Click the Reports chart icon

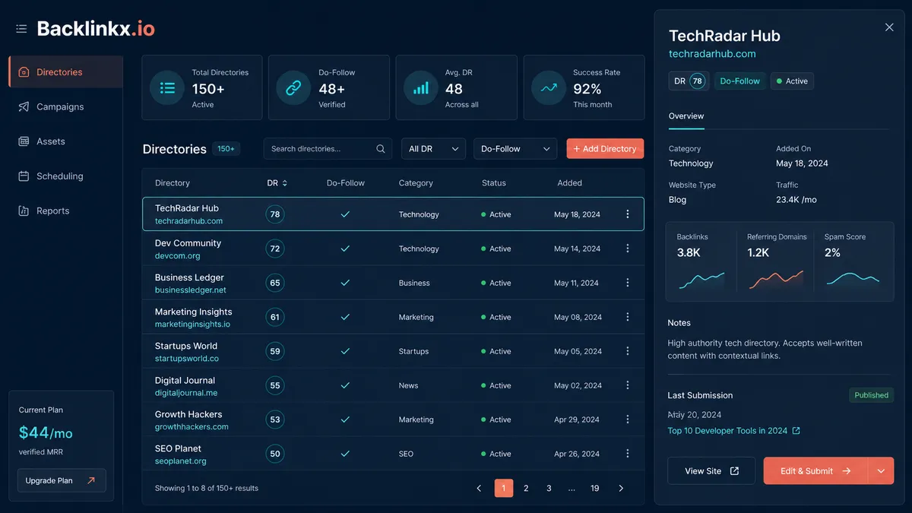(24, 211)
